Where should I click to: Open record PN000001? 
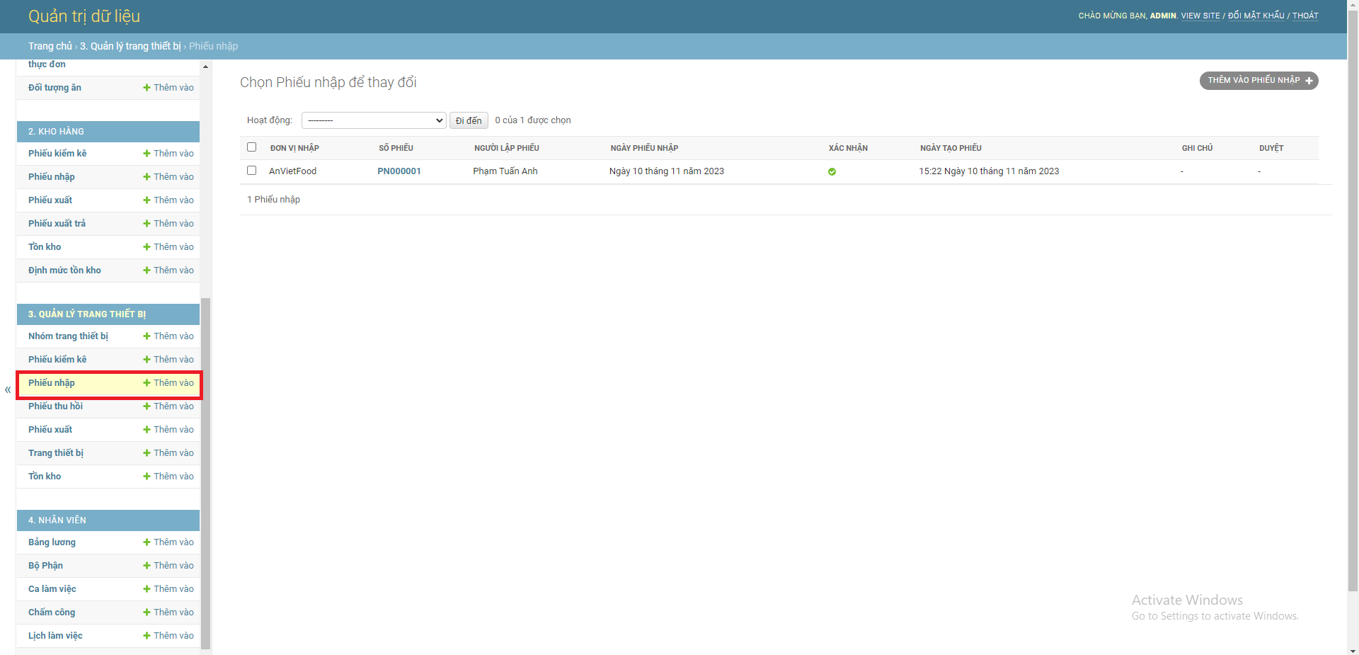[398, 171]
